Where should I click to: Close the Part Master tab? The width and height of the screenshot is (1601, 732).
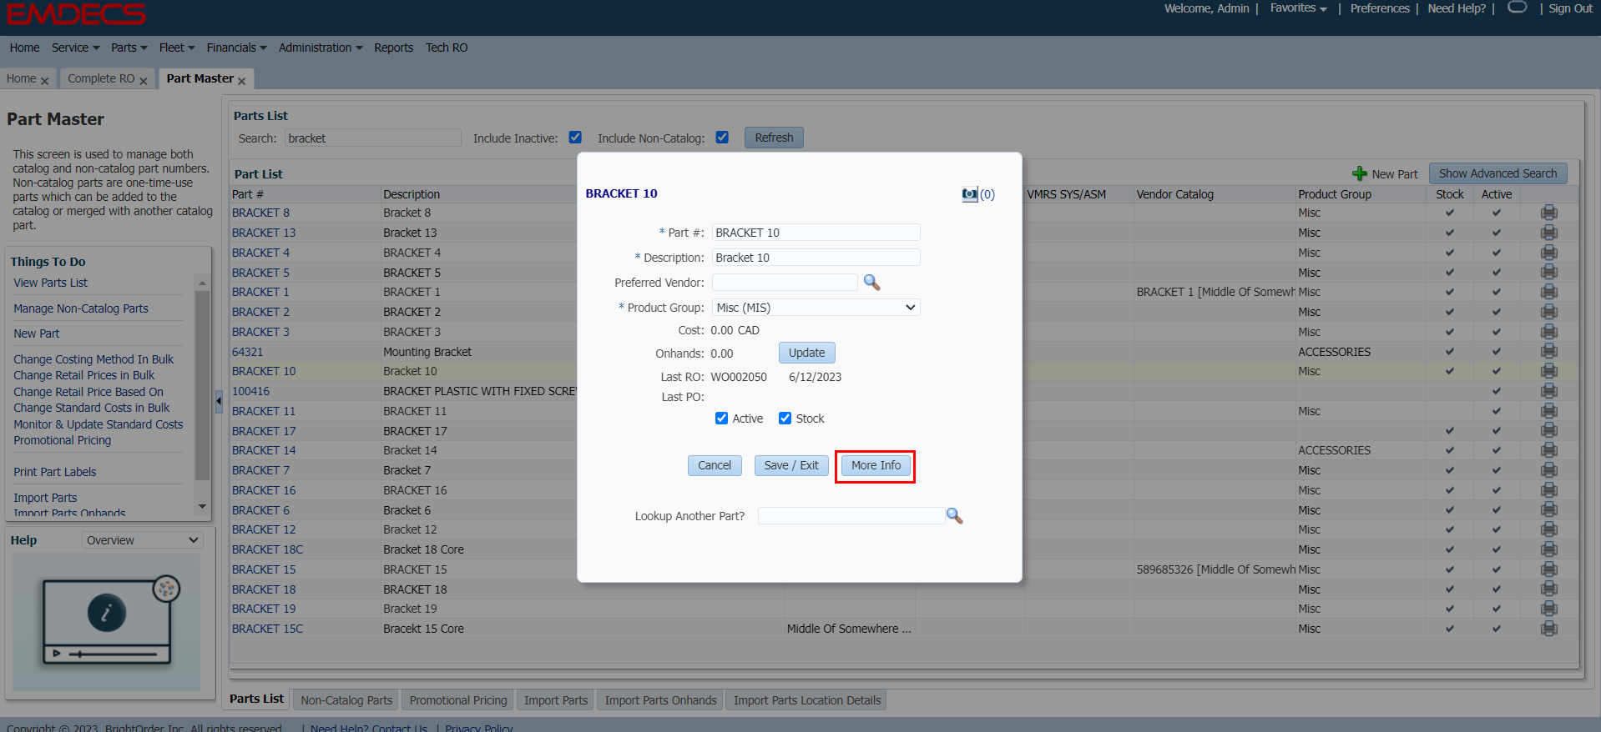pos(241,81)
